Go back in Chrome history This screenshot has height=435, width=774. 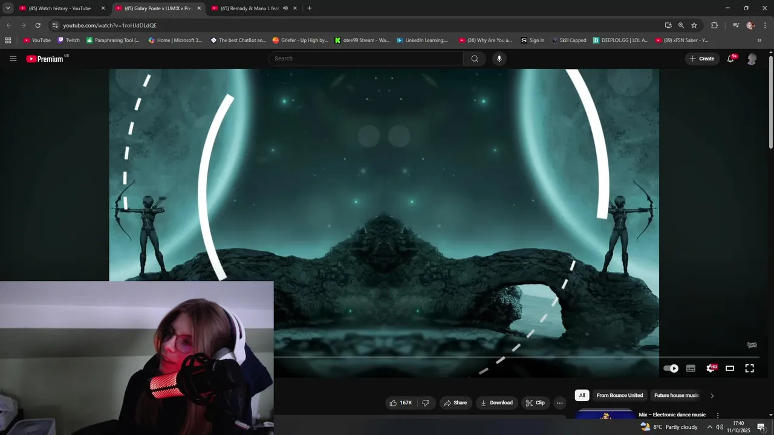(x=8, y=25)
